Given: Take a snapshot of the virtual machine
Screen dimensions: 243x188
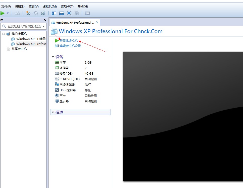Looking at the screenshot, I should pyautogui.click(x=28, y=13).
